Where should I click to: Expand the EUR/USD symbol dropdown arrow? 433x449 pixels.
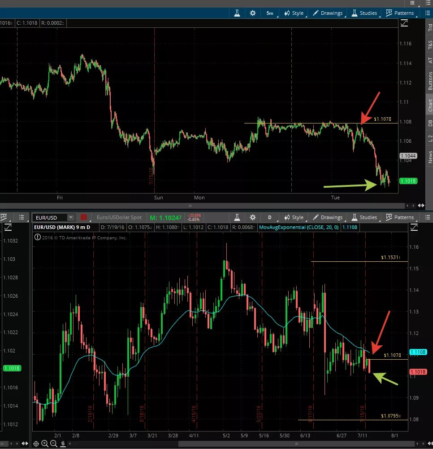[71, 218]
